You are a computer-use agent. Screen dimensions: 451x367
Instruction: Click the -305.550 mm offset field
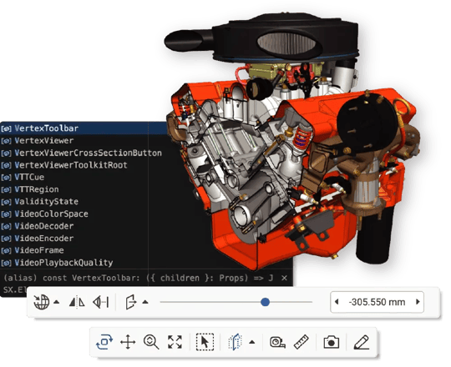click(x=377, y=302)
